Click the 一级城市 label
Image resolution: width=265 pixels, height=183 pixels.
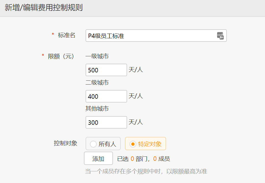pyautogui.click(x=97, y=56)
